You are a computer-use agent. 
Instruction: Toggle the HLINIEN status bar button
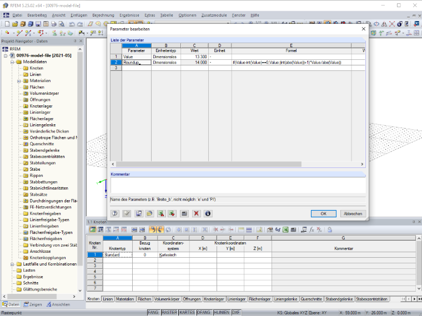222,313
